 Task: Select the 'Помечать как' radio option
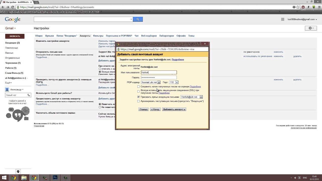pos(100,104)
